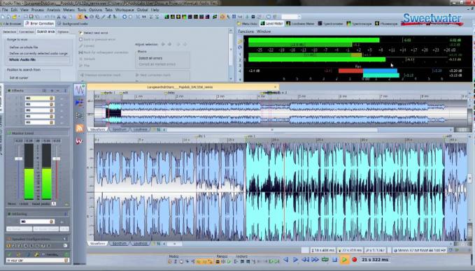Image resolution: width=475 pixels, height=271 pixels.
Task: Click the Stop transport button
Action: [x=335, y=260]
